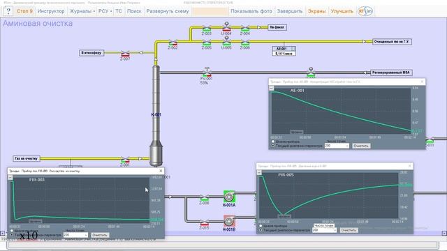Close the PIR-005 trend window
Viewport: 447px width, 251px height.
[x=410, y=166]
